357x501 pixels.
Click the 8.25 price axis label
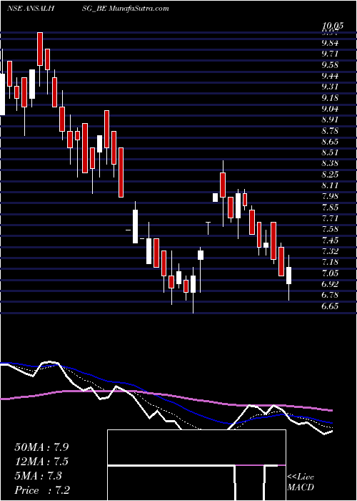click(330, 175)
